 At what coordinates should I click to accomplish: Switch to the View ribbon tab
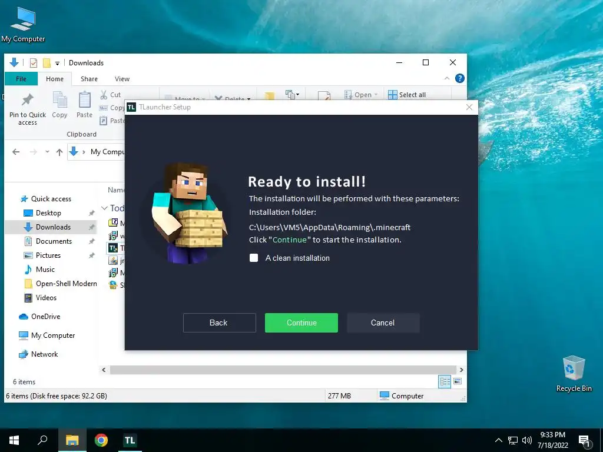pyautogui.click(x=122, y=79)
